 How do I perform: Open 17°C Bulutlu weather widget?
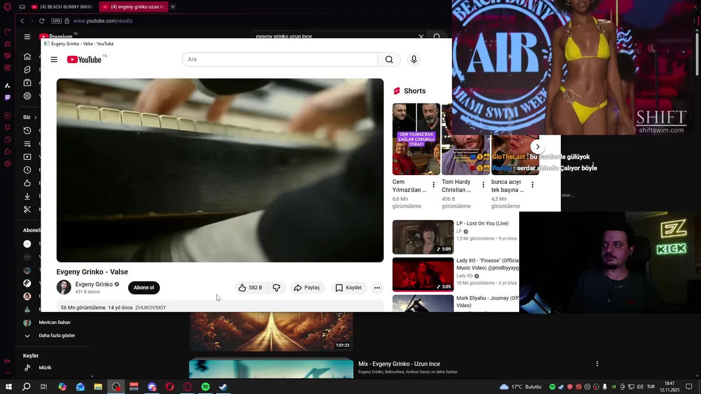(x=520, y=387)
